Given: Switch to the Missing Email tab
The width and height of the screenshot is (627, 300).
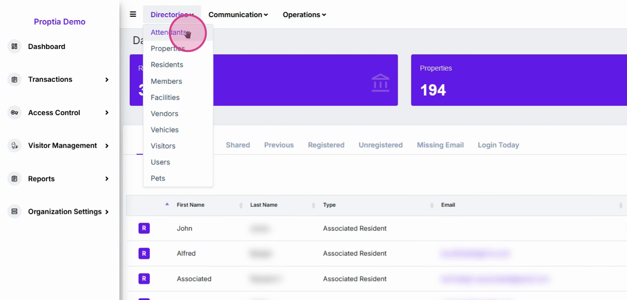Looking at the screenshot, I should click(440, 145).
